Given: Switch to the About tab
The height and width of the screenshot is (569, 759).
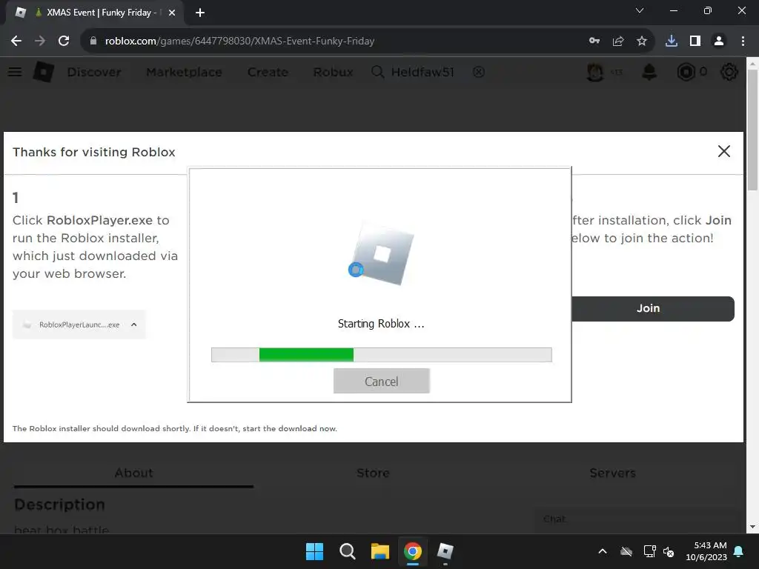Looking at the screenshot, I should 133,473.
